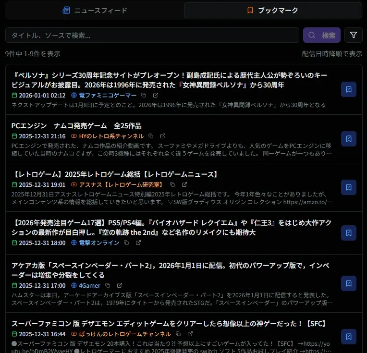
Task: Open the ブックマーク tab
Action: click(272, 10)
